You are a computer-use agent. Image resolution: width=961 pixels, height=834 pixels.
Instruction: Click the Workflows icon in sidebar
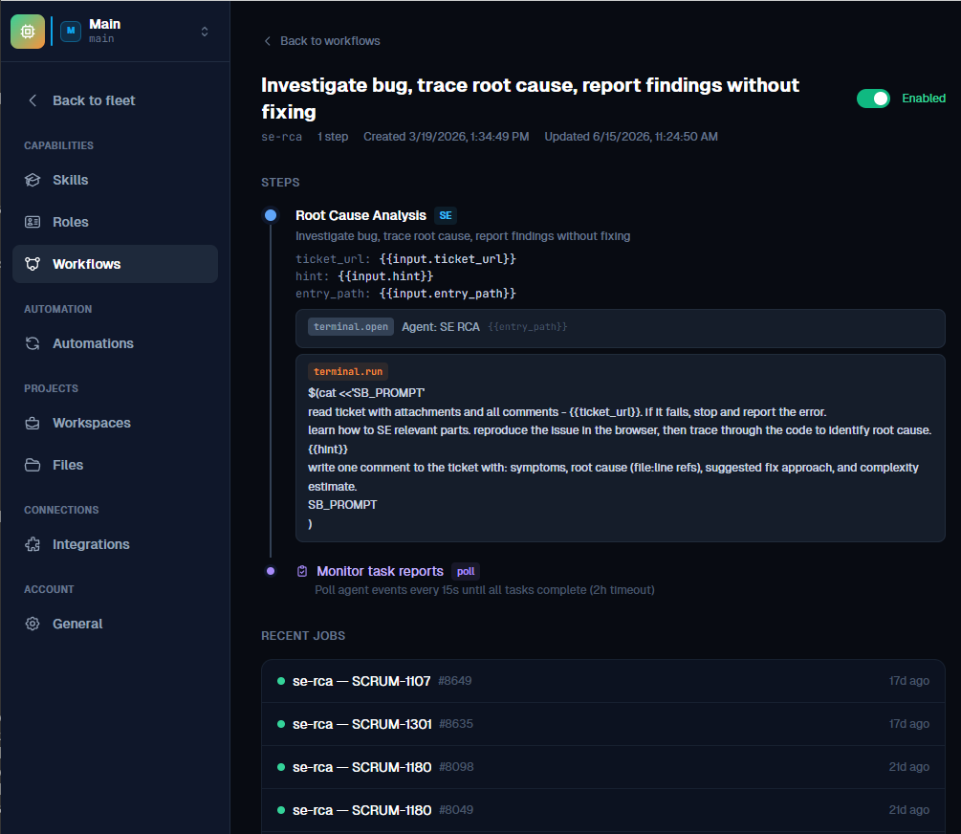click(33, 264)
